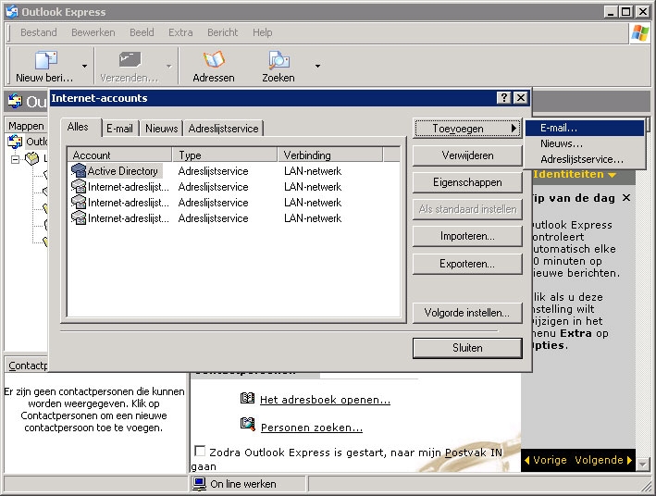The height and width of the screenshot is (496, 656).
Task: Click the Sluiten button
Action: click(x=467, y=348)
